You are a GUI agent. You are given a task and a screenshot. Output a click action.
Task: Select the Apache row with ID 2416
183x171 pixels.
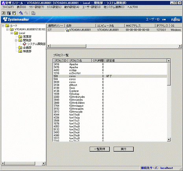coord(110,64)
